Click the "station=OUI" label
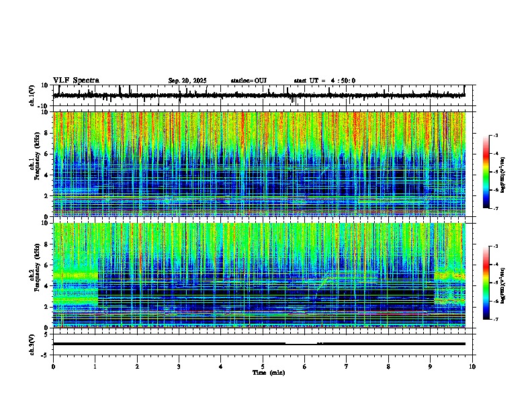Image resolution: width=532 pixels, height=411 pixels. 249,81
